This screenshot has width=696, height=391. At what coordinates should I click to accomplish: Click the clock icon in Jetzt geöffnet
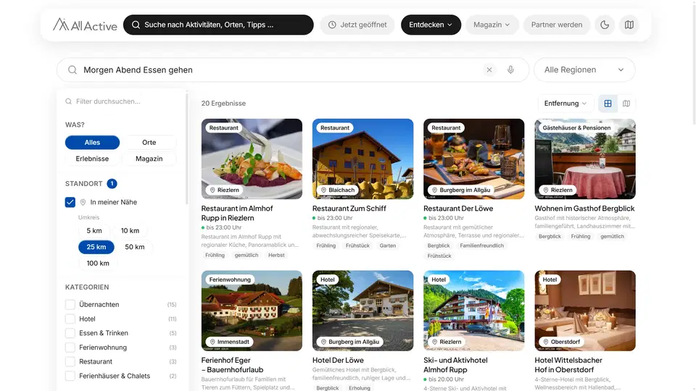pos(332,25)
